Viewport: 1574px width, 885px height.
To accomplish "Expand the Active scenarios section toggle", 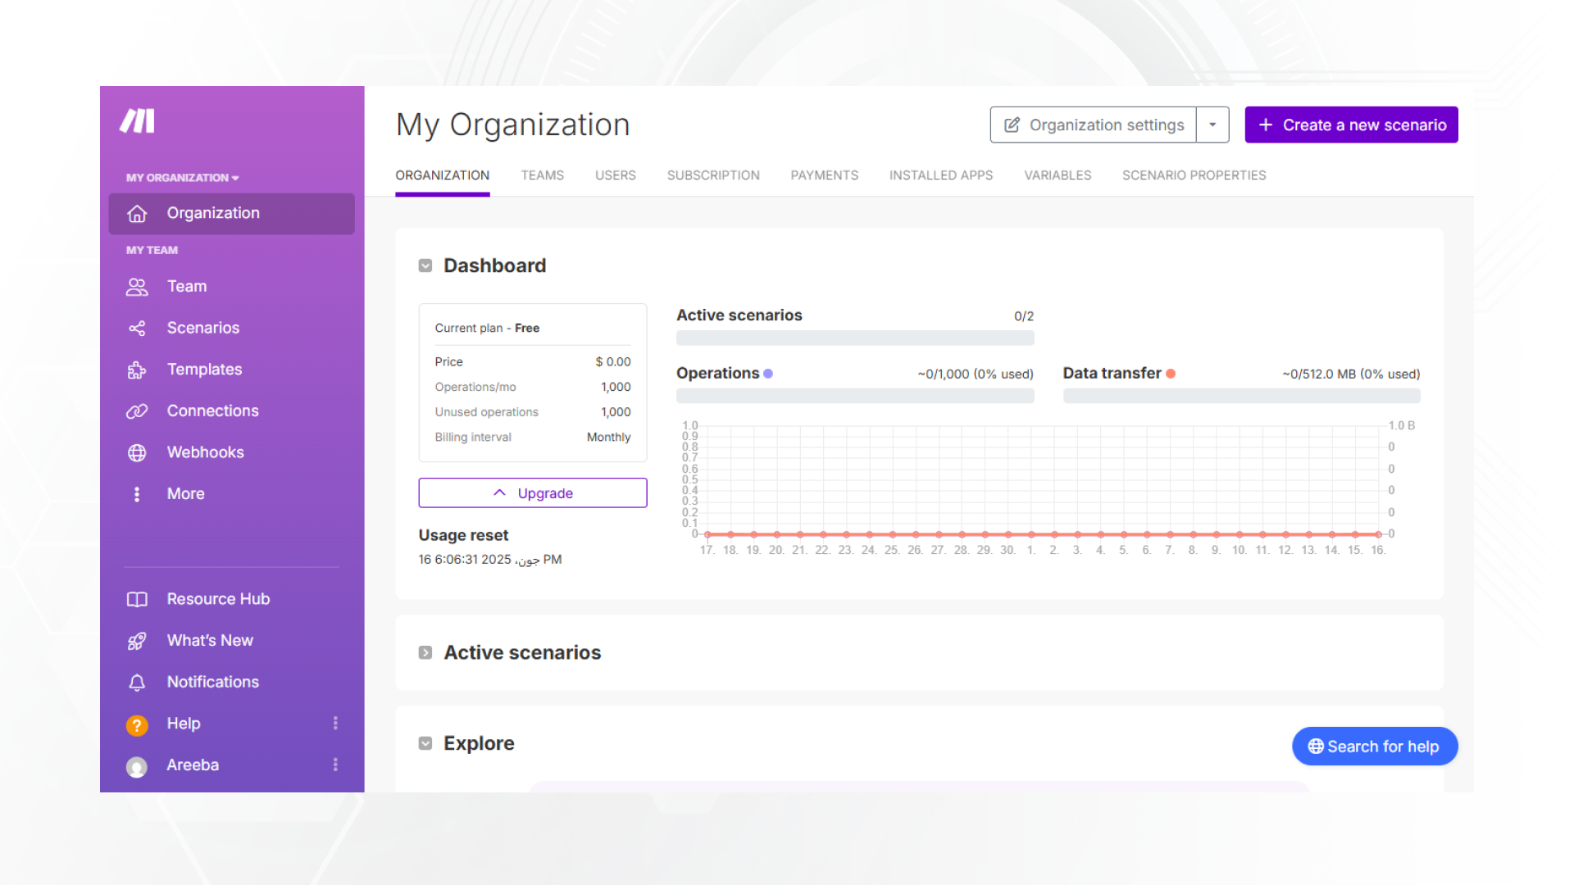I will 425,653.
